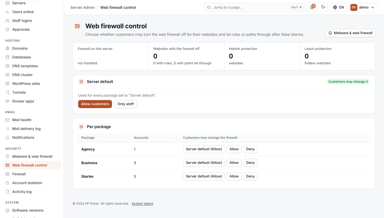Set Business package to Allow

(234, 163)
